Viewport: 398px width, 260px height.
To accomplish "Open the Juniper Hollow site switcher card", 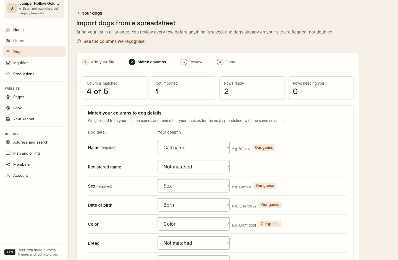I will pyautogui.click(x=34, y=8).
